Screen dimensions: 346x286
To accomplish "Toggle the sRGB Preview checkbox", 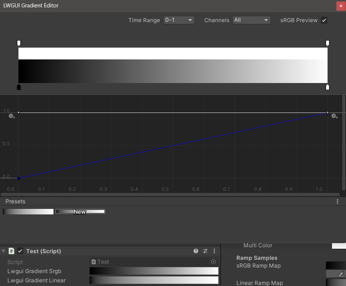I will coord(324,20).
